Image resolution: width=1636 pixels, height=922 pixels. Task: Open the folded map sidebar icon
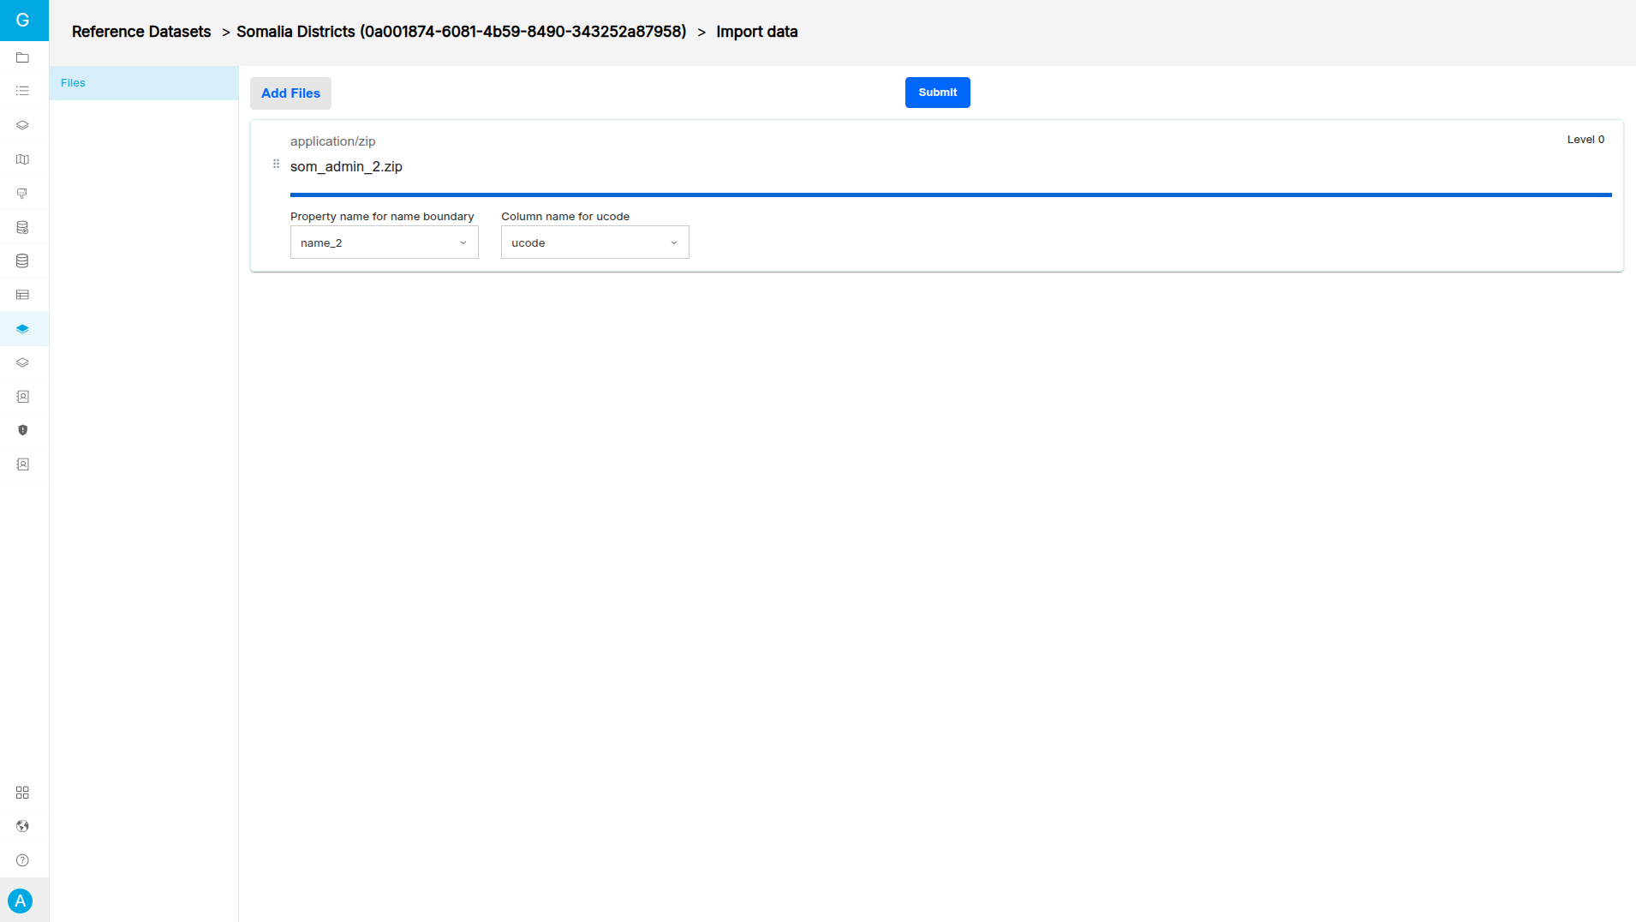(x=23, y=159)
